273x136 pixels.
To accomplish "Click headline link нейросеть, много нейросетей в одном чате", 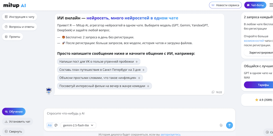I will pyautogui.click(x=132, y=18).
